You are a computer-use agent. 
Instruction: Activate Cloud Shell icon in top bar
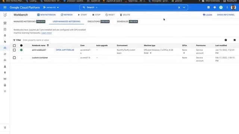tap(208, 7)
